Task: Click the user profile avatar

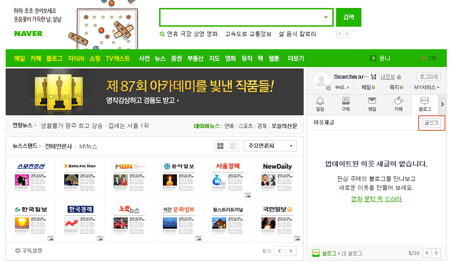Action: (x=321, y=81)
